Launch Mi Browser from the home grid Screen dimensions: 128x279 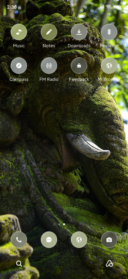109,65
